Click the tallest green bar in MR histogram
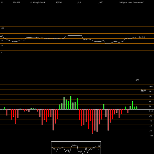Viewport: 154px width, 154px height. pos(71,103)
